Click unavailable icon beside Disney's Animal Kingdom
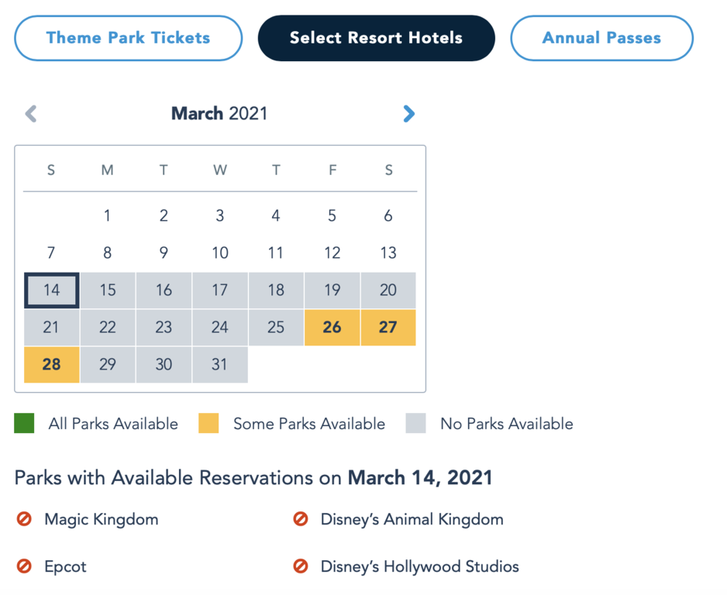The image size is (727, 595). 301,519
